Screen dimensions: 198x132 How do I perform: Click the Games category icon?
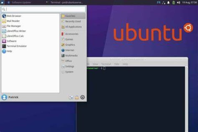[x=63, y=39]
